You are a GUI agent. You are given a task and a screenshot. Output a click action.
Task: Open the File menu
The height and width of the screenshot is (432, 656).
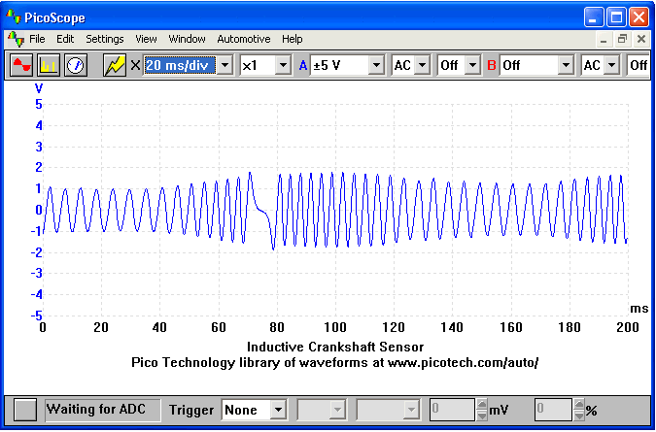point(37,39)
